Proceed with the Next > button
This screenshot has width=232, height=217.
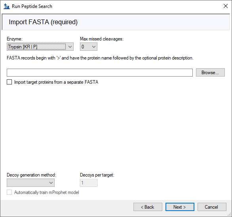180,207
